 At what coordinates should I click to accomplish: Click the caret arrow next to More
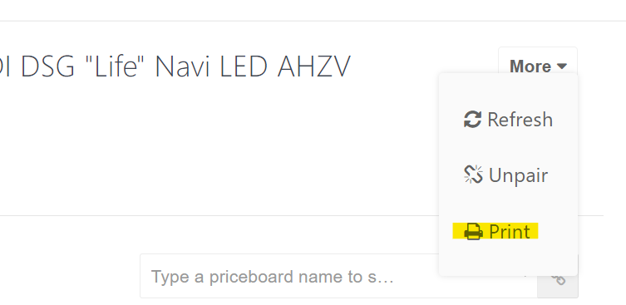click(562, 66)
